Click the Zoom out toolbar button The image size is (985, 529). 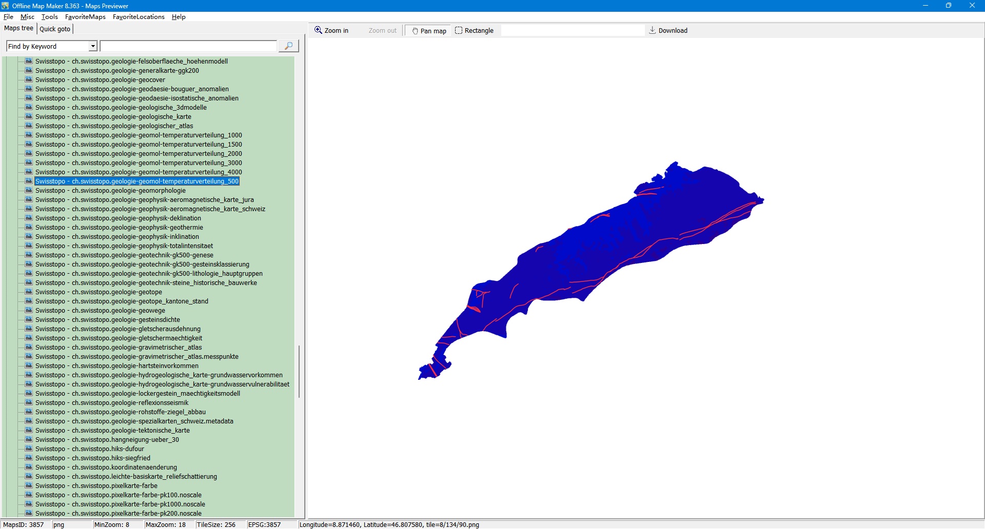[382, 31]
